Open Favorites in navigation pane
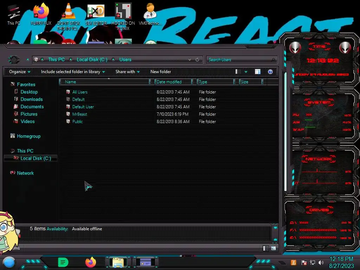Image resolution: width=360 pixels, height=270 pixels. [x=26, y=84]
